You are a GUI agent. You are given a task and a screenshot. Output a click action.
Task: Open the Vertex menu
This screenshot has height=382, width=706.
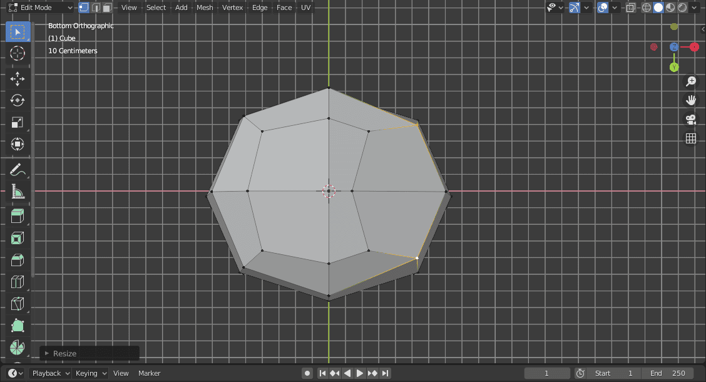(x=232, y=8)
